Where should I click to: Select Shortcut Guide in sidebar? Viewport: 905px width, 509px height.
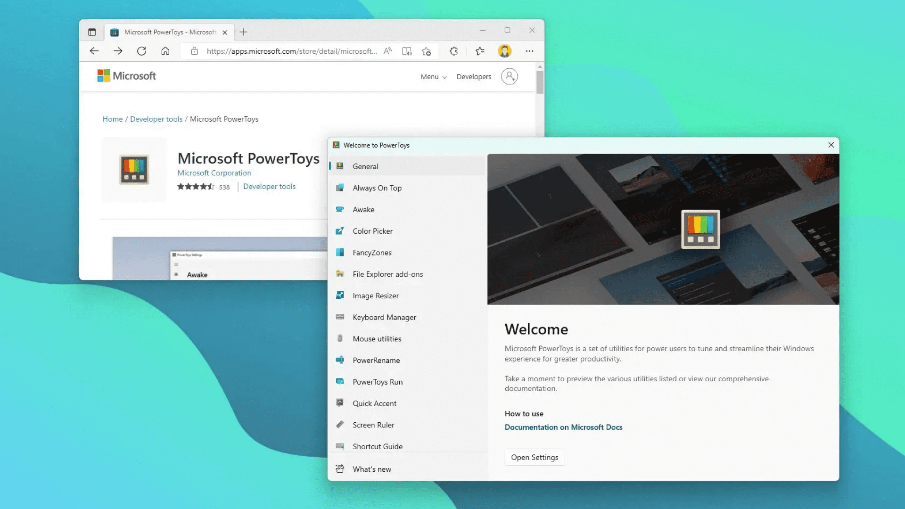coord(407,445)
